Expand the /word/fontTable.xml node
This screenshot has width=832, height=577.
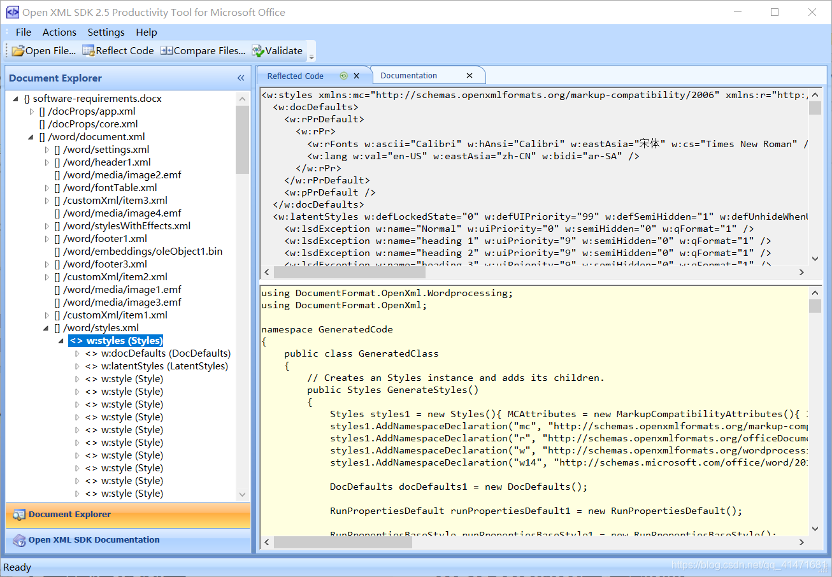47,188
